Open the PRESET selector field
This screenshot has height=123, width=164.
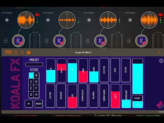coord(34,65)
